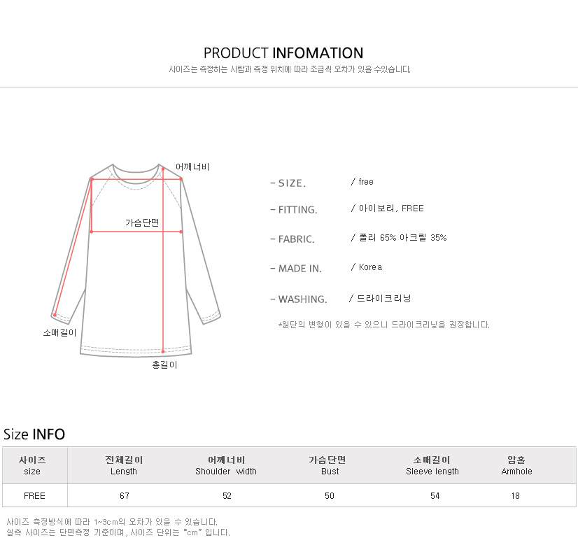578x559 pixels.
Task: Click the 총길이 label below sweater hem
Action: click(164, 365)
